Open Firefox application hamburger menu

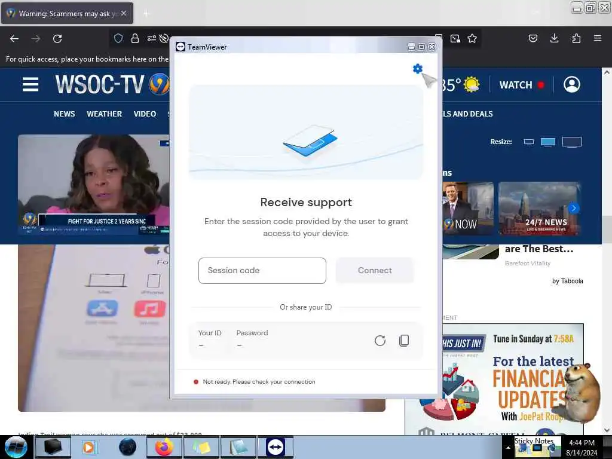coord(598,38)
